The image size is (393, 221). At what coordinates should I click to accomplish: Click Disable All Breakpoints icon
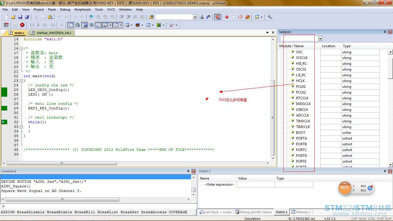240,17
